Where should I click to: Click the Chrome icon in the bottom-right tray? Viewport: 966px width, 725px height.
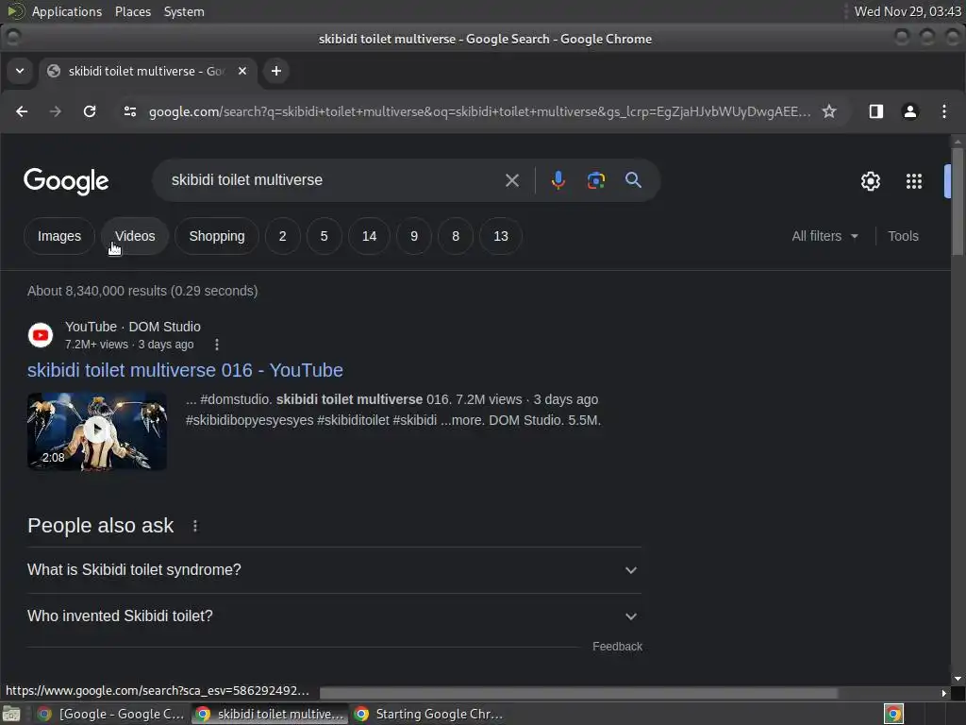click(893, 714)
